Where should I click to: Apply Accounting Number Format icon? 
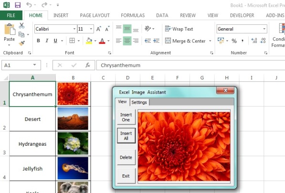pyautogui.click(x=221, y=41)
